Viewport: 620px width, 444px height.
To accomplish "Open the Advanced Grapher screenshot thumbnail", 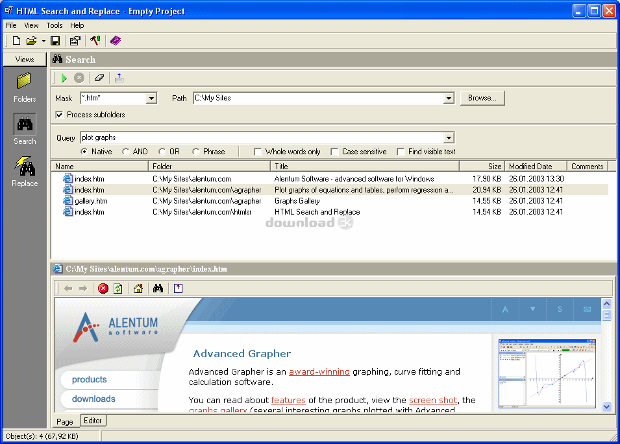I will pyautogui.click(x=547, y=373).
